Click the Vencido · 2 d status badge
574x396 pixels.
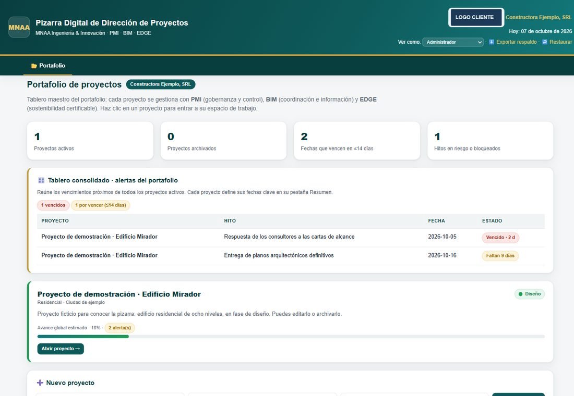[500, 238]
